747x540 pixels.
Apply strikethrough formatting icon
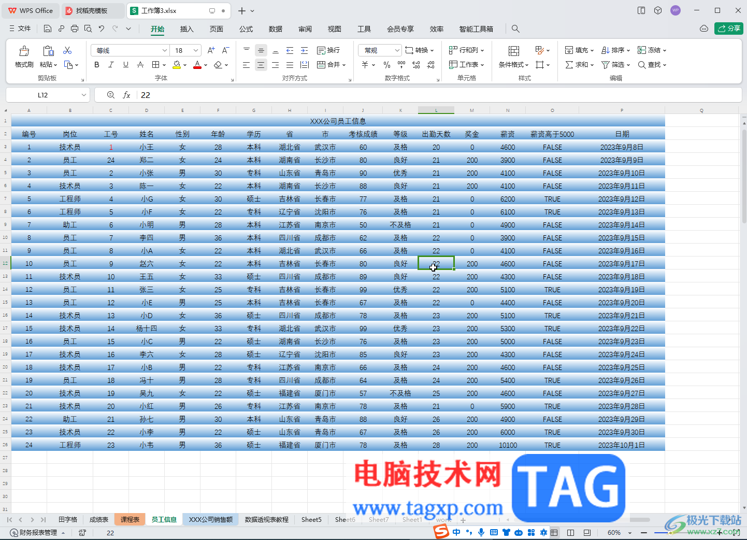click(140, 65)
